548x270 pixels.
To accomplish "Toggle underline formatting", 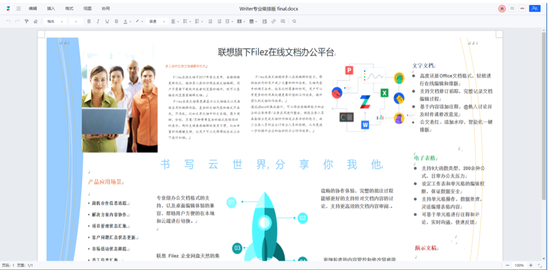I will [x=107, y=21].
